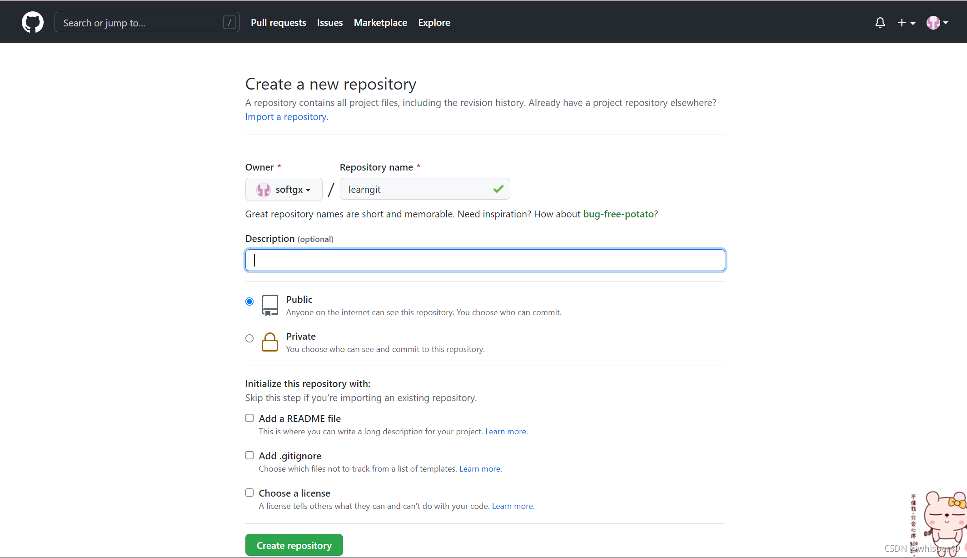This screenshot has height=558, width=967.
Task: Open the softgx owner dropdown
Action: 284,189
